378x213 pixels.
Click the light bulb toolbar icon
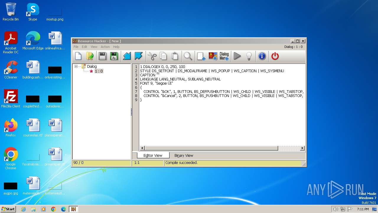click(249, 56)
